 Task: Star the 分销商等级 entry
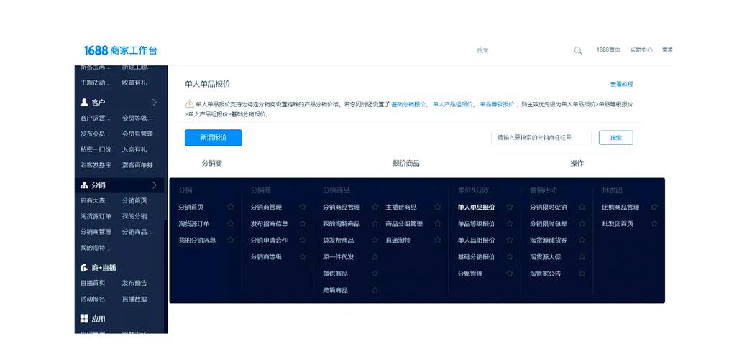[x=303, y=257]
